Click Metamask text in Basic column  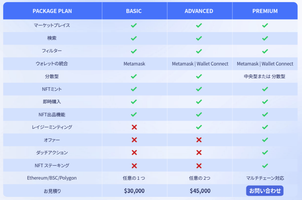(x=134, y=64)
